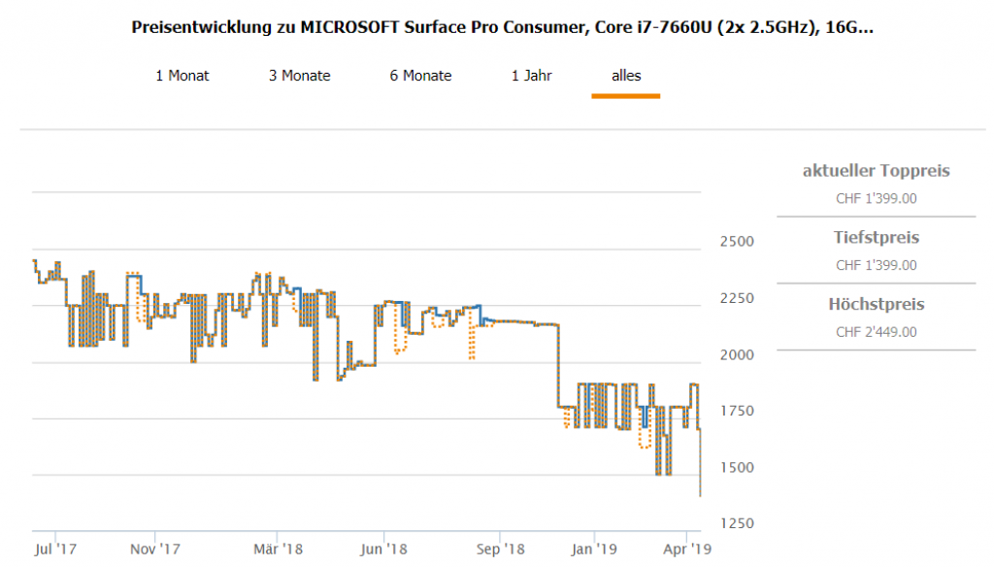Click the Höchstpreis label
This screenshot has height=567, width=994.
pos(876,305)
